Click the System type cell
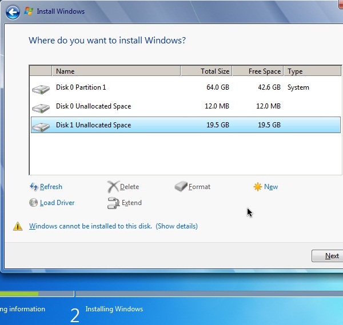Image resolution: width=343 pixels, height=325 pixels. [298, 87]
